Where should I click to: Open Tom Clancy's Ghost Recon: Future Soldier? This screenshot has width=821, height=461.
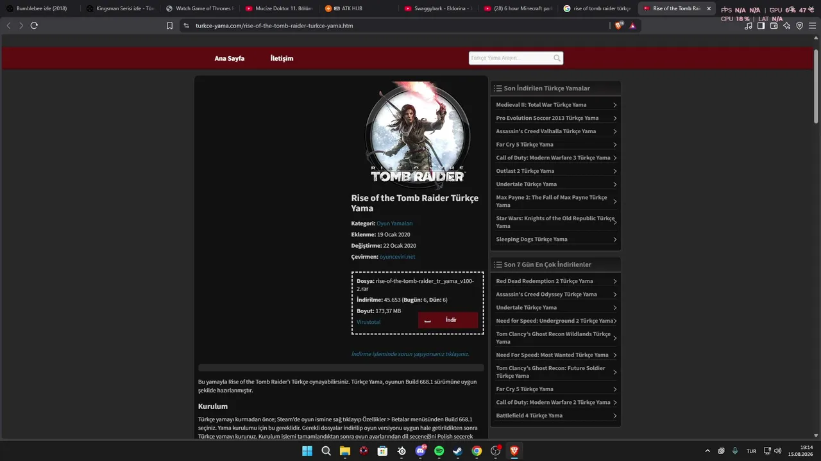pos(550,372)
